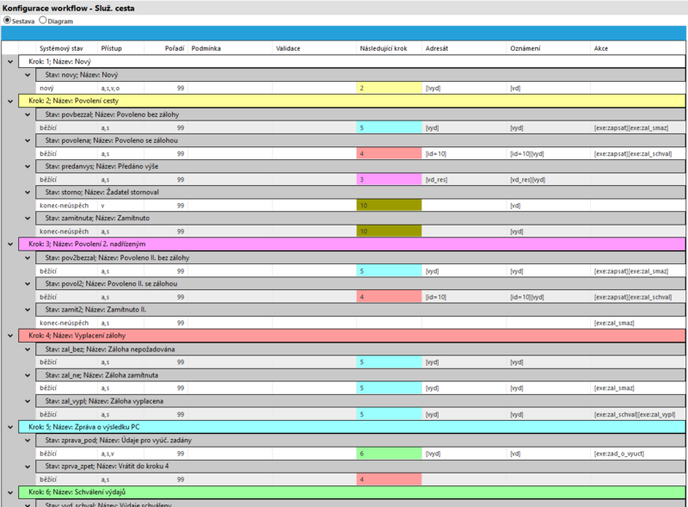Viewport: 688px width, 507px height.
Task: Select olive next-step cell 10 under storno
Action: 390,205
